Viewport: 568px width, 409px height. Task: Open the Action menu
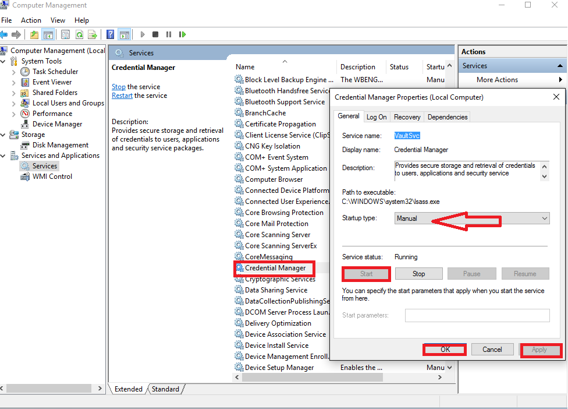coord(31,20)
